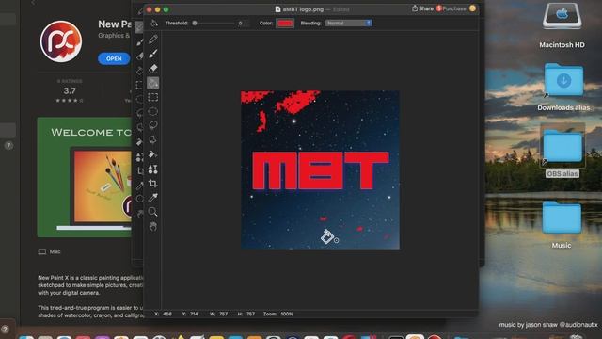The image size is (602, 339).
Task: Click the Threshold label in options bar
Action: (177, 23)
